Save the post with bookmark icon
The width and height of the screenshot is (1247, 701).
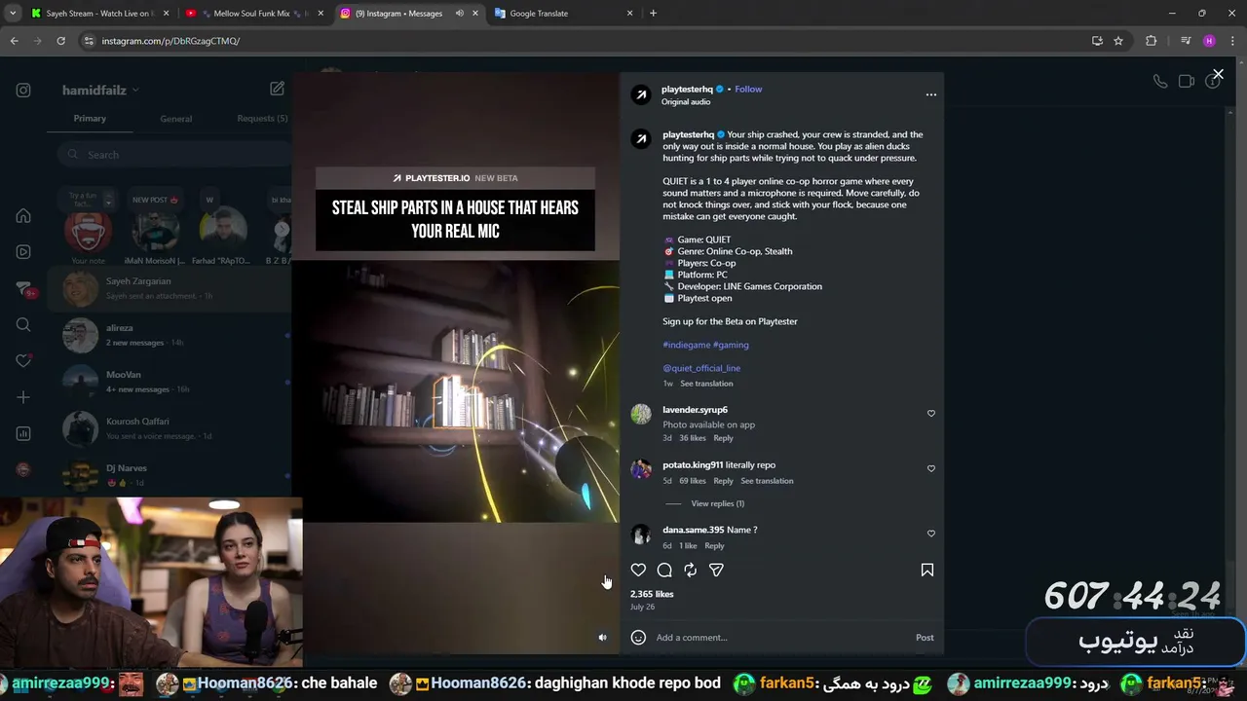pyautogui.click(x=927, y=571)
